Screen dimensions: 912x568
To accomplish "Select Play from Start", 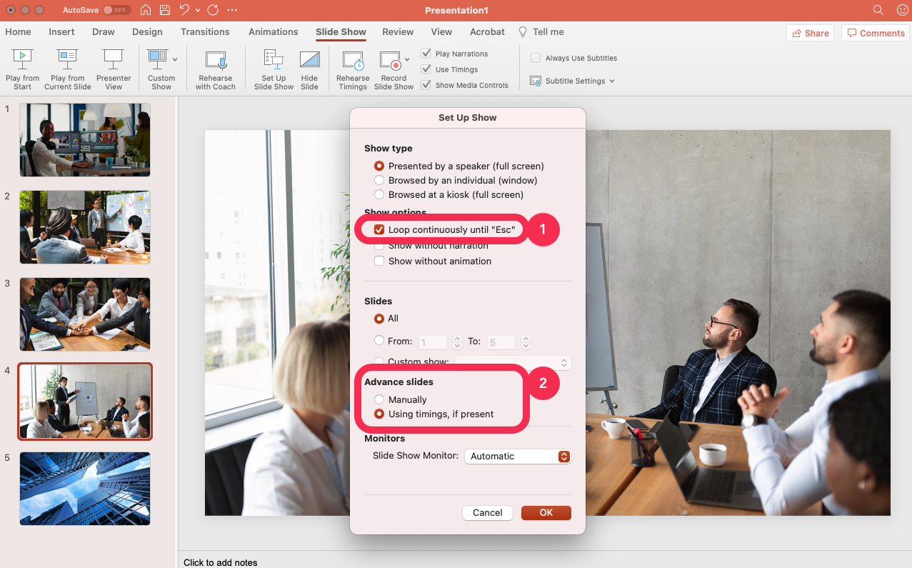I will pyautogui.click(x=21, y=68).
